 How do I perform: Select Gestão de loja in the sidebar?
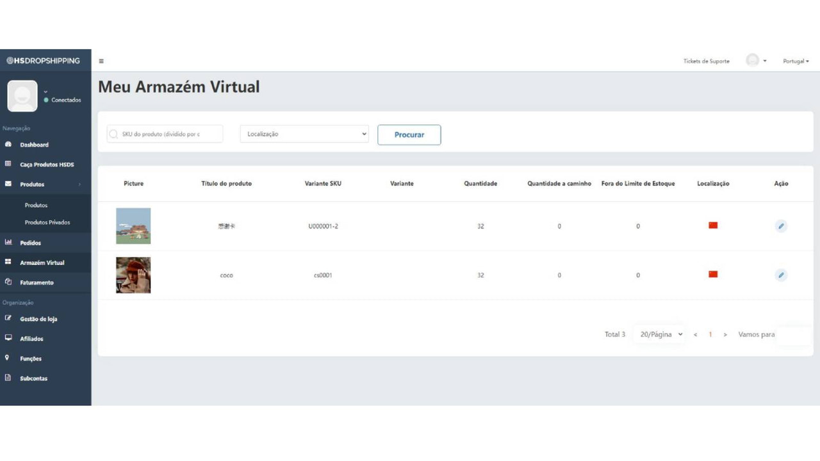click(8, 318)
